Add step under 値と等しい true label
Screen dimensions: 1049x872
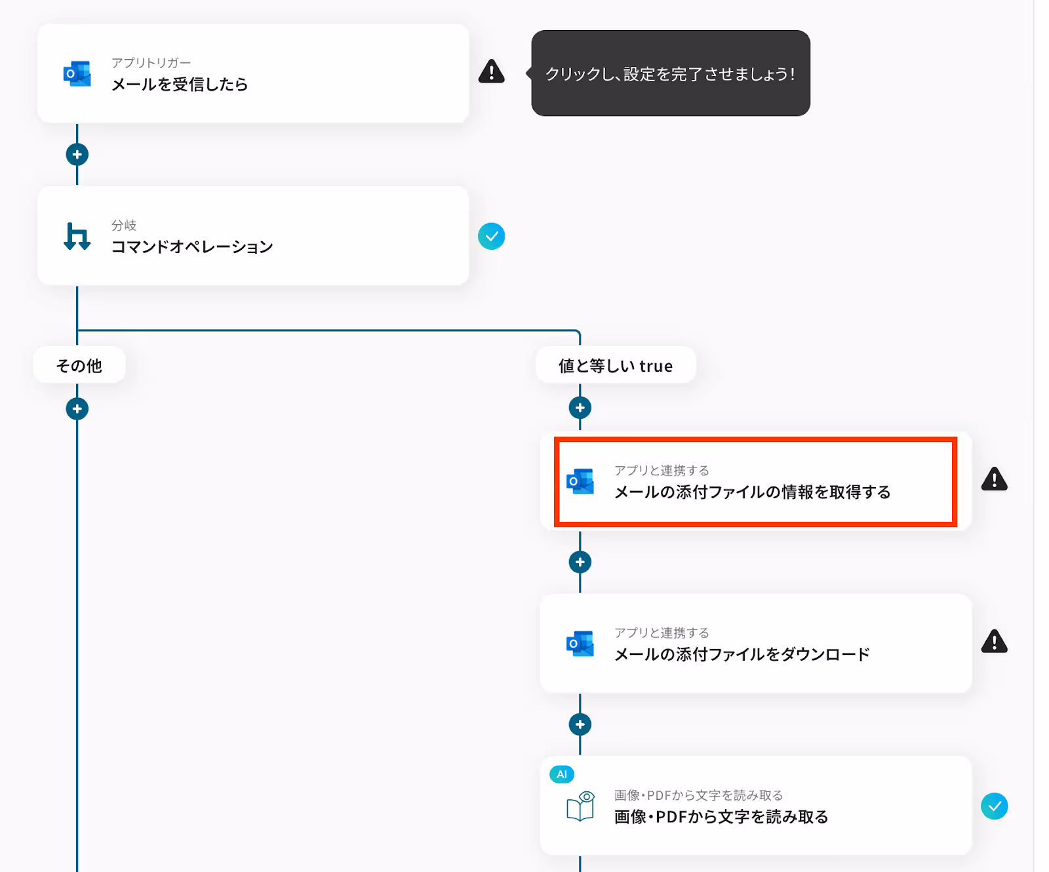tap(580, 408)
